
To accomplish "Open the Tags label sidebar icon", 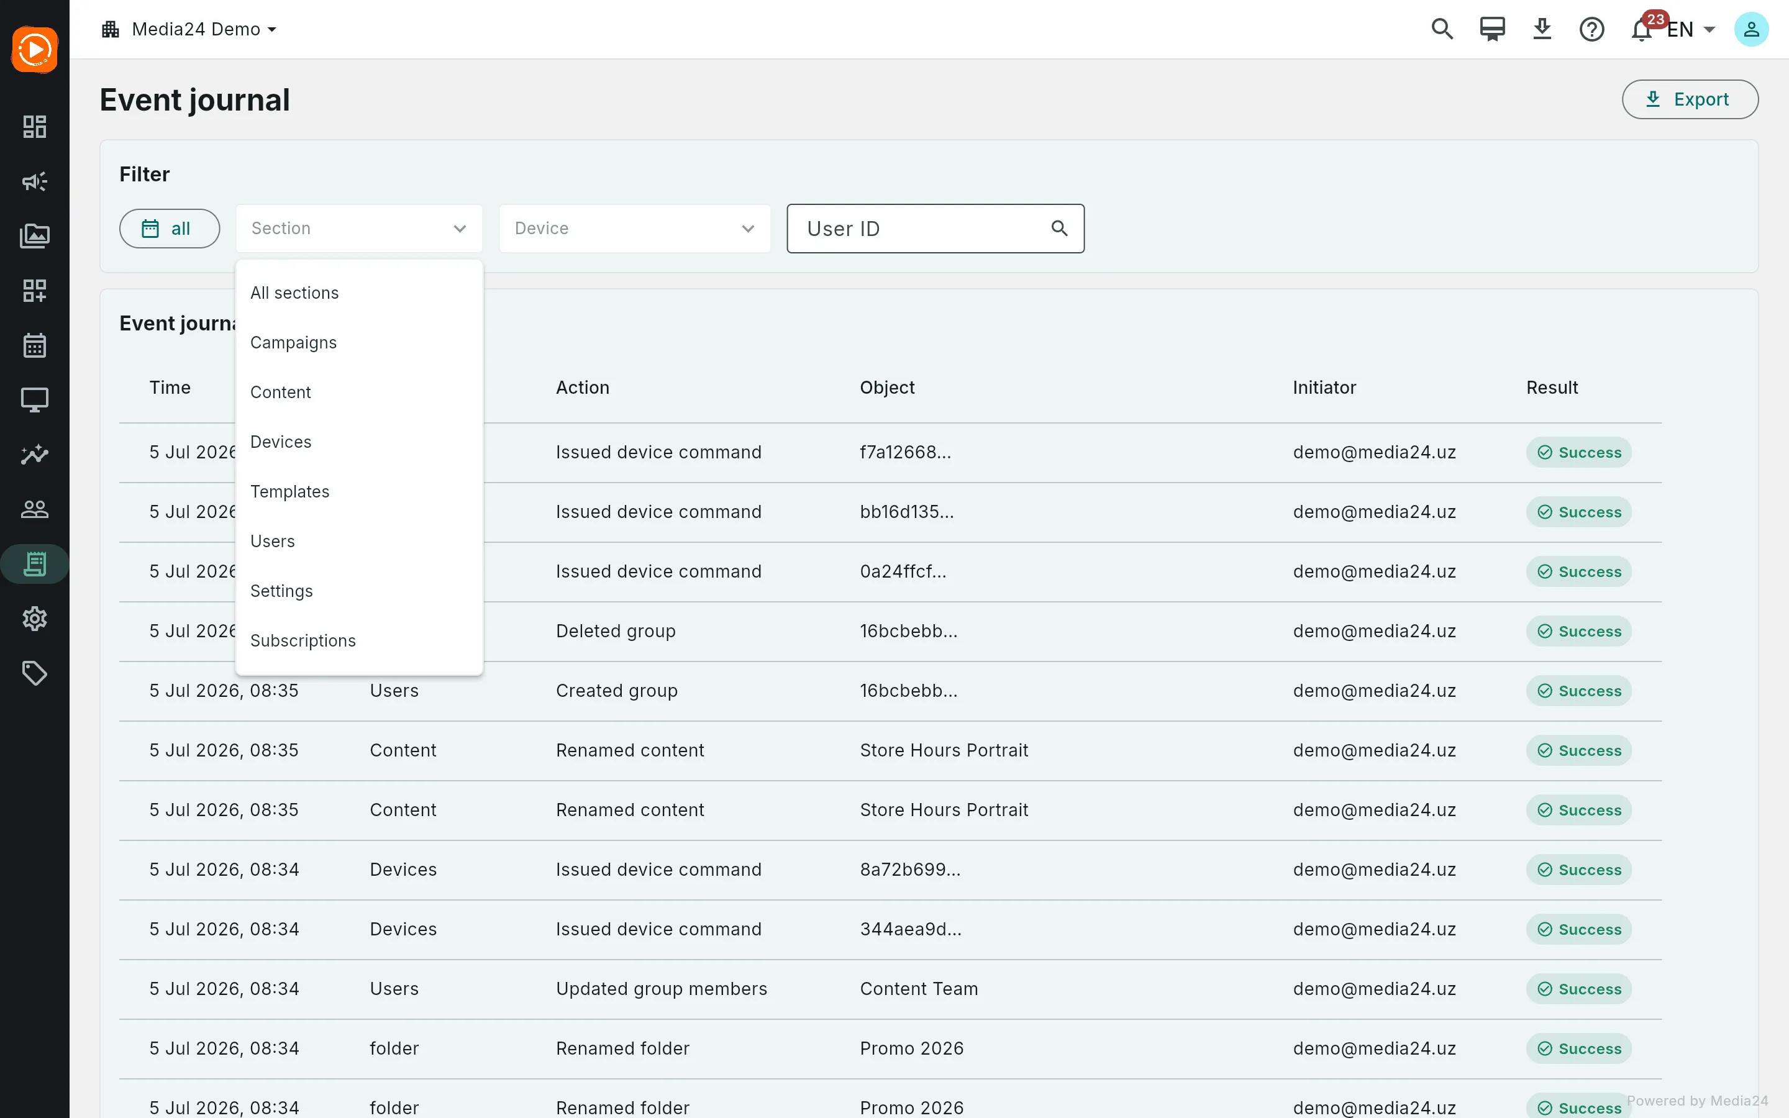I will click(35, 674).
